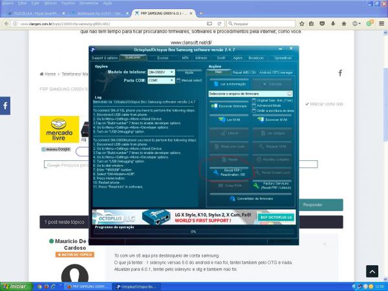Click the Home breadcrumb link
Image resolution: width=388 pixels, height=291 pixels.
pos(48,74)
